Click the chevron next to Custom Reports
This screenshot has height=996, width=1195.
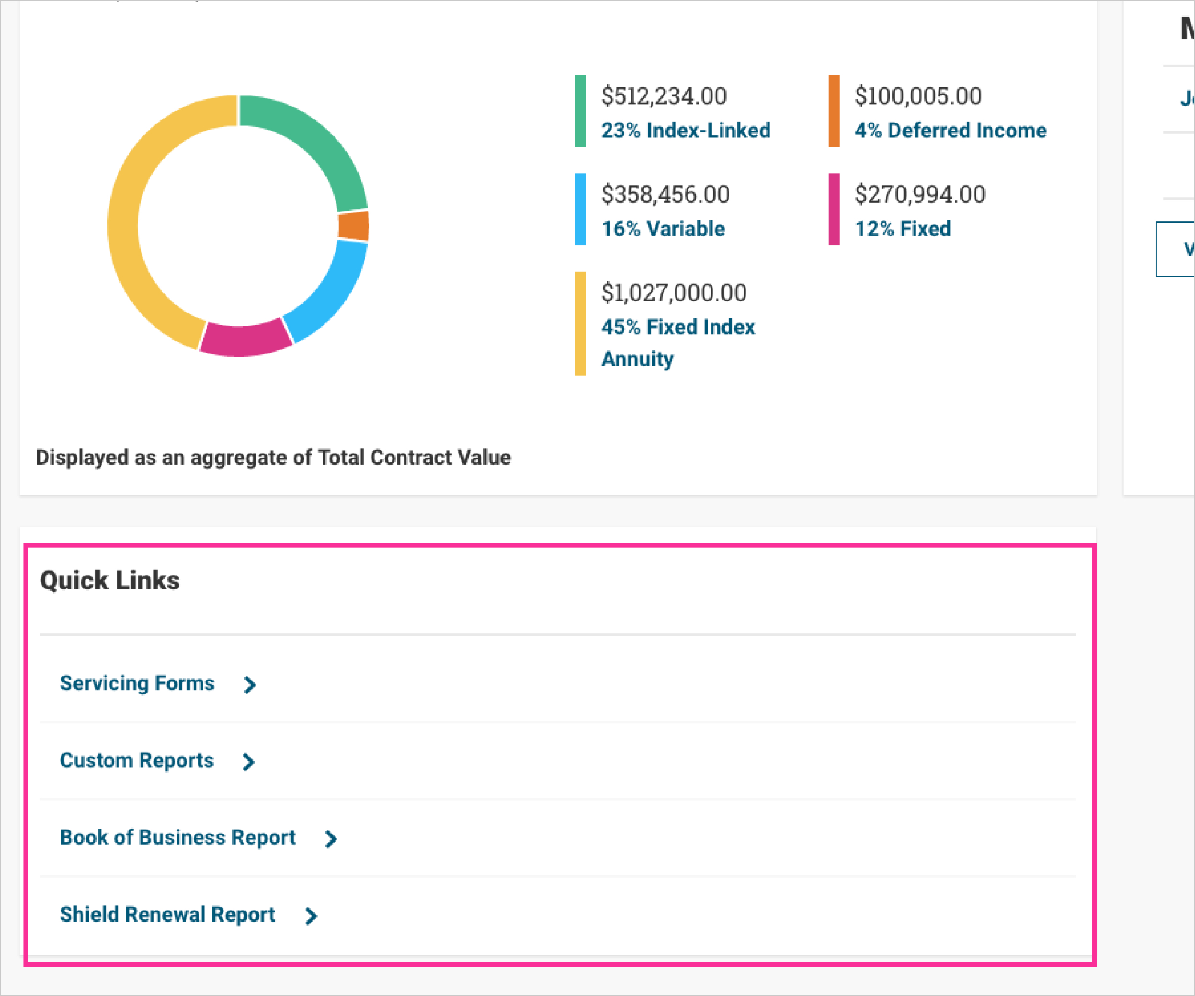pos(249,762)
